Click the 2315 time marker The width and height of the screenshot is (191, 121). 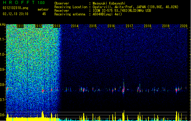[93, 26]
